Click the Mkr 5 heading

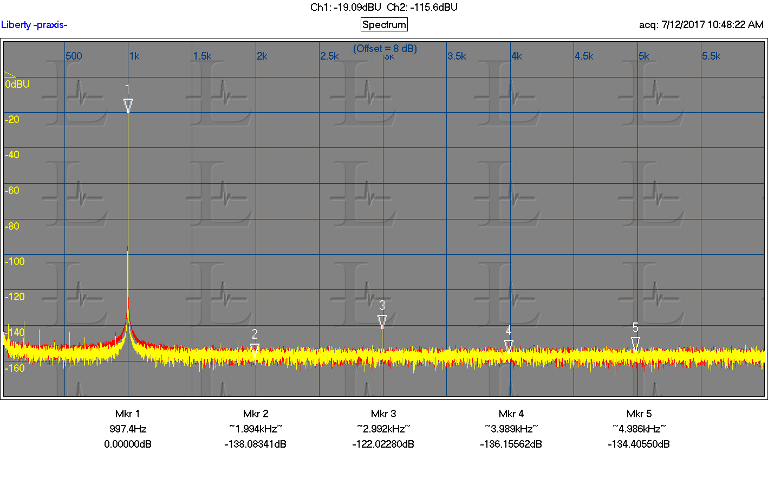click(x=639, y=414)
